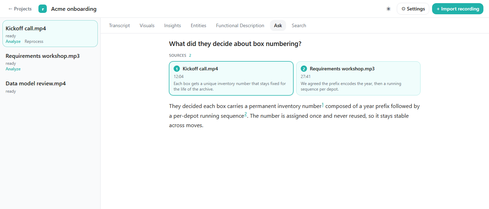This screenshot has width=489, height=209.
Task: Switch to the Transcript tab
Action: 119,25
